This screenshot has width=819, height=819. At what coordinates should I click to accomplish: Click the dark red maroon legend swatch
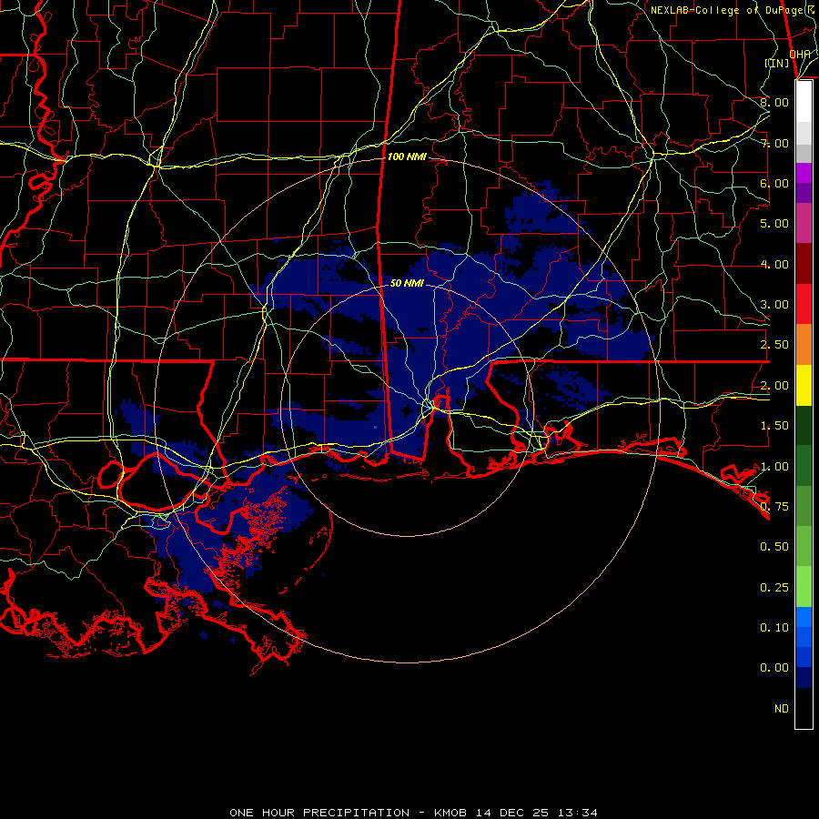click(804, 264)
